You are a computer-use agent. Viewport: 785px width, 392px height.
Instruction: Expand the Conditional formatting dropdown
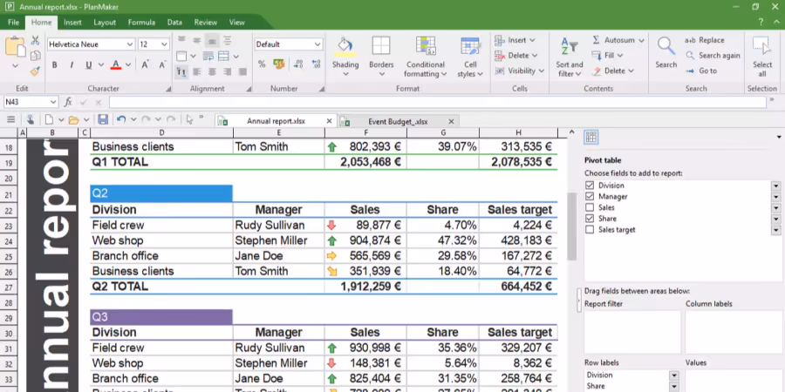[x=444, y=74]
